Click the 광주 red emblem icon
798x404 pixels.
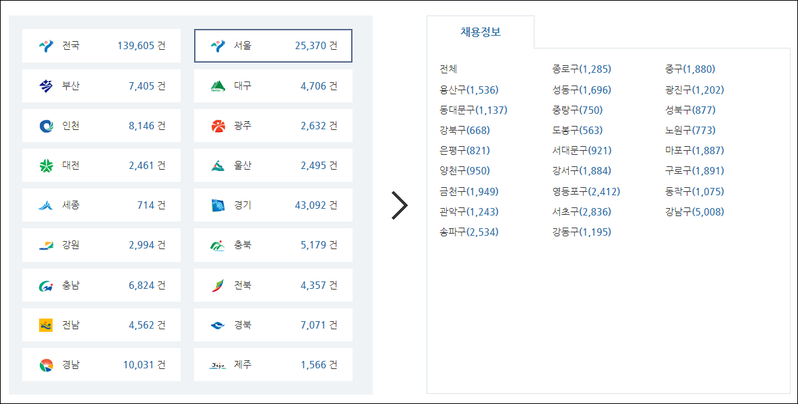[218, 125]
